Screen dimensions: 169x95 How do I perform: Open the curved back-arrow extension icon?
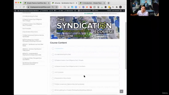click(x=113, y=7)
